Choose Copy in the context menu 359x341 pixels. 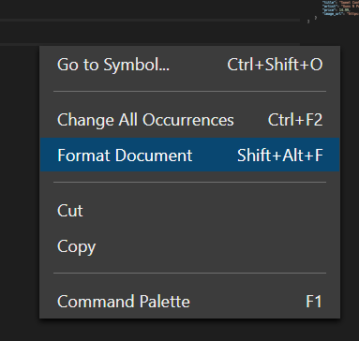pos(189,246)
